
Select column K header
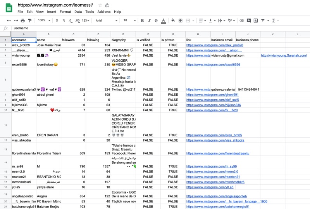273,34
